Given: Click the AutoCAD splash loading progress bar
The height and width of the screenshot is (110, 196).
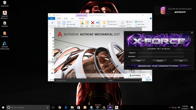Looking at the screenshot, I should point(123,80).
